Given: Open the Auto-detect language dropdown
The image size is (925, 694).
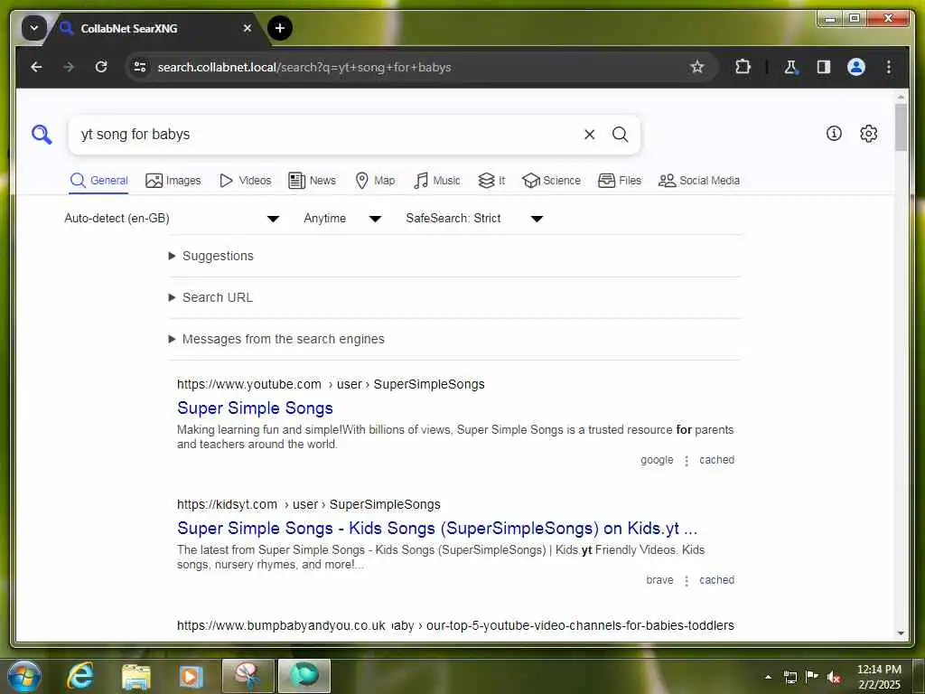Looking at the screenshot, I should 171,219.
